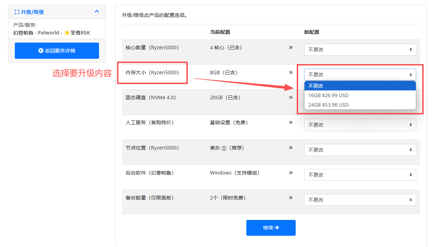This screenshot has height=247, width=437.
Task: Click the double-arrow icon in 后台软件 row
Action: [x=291, y=172]
